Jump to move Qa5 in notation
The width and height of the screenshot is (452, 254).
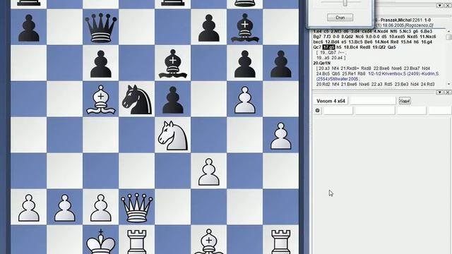tap(392, 47)
